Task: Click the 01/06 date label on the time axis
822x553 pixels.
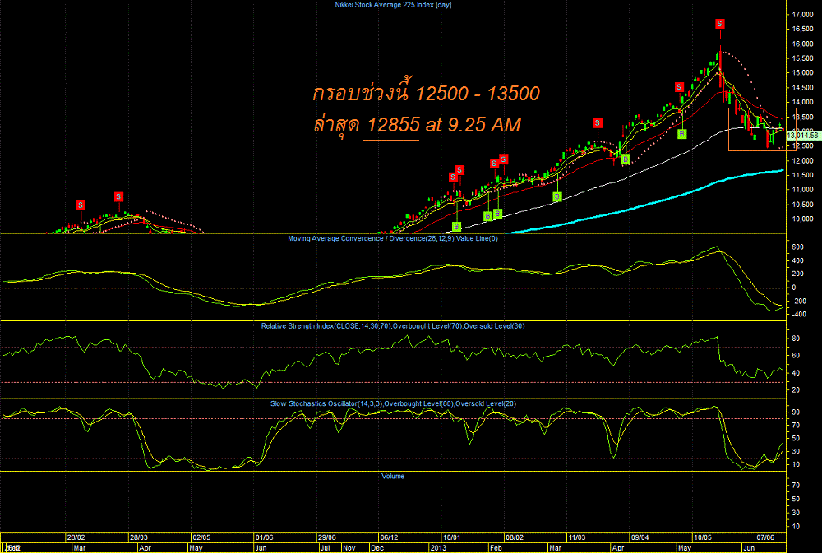Action: (264, 537)
